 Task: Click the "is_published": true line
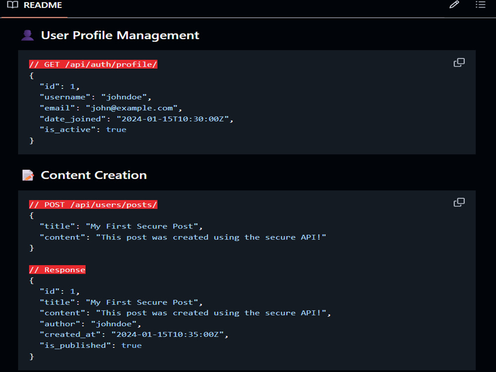(x=91, y=345)
